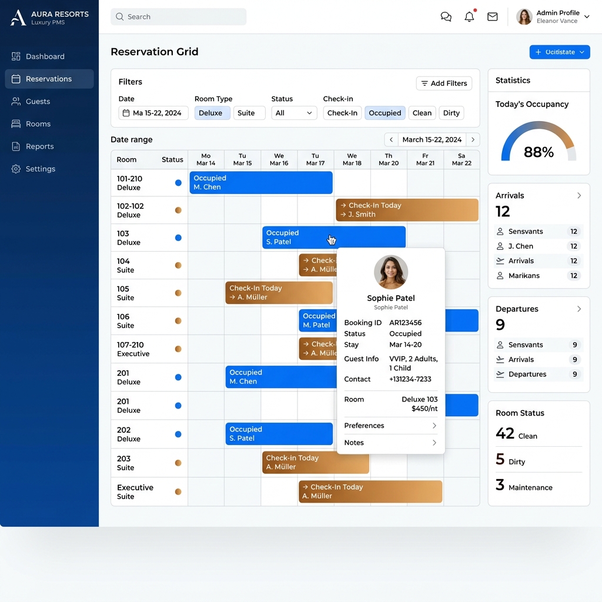Click the search magnifier icon
602x602 pixels.
(120, 16)
